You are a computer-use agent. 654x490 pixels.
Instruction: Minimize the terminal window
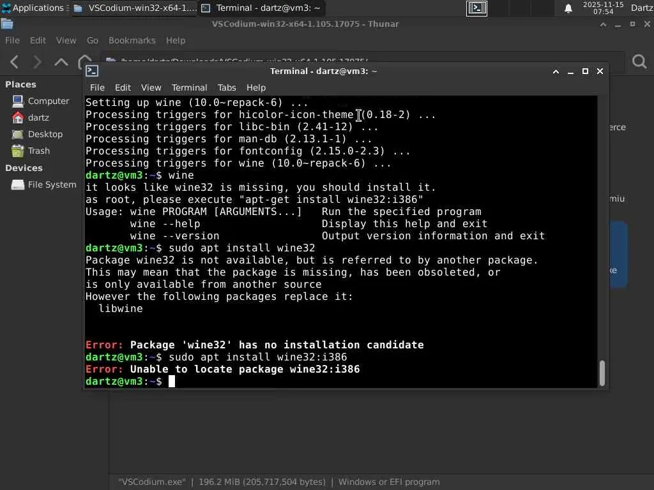coord(570,71)
